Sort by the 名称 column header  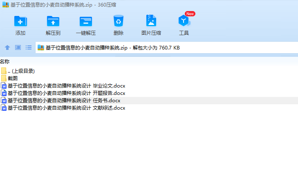[x=5, y=62]
